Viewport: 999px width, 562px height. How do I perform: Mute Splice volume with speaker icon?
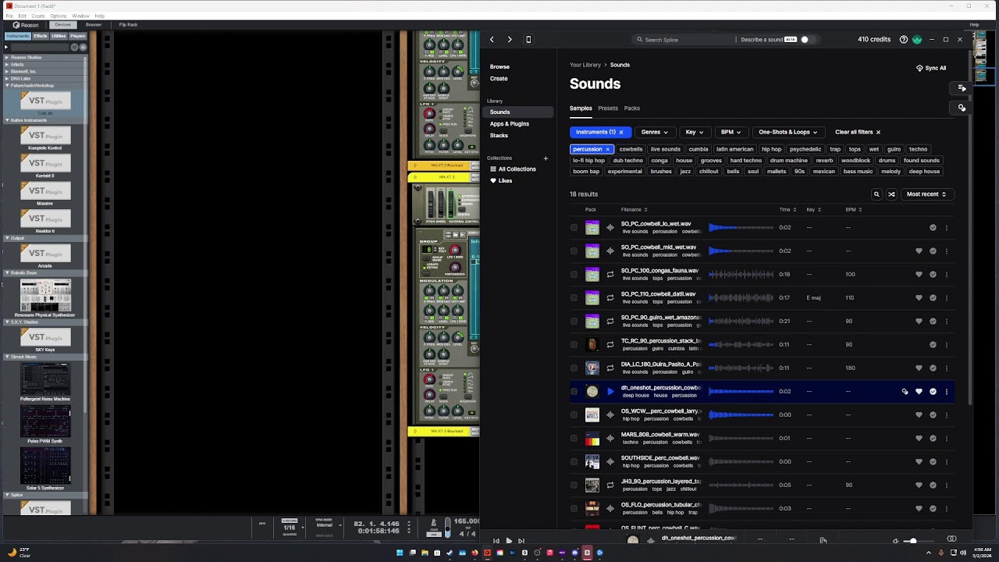pyautogui.click(x=896, y=541)
